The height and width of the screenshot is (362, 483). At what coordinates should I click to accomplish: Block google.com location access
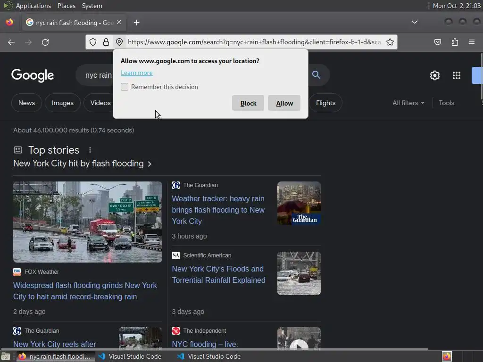pos(248,103)
